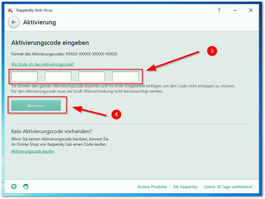Click the 'Aktivierung' page title

pyautogui.click(x=40, y=22)
